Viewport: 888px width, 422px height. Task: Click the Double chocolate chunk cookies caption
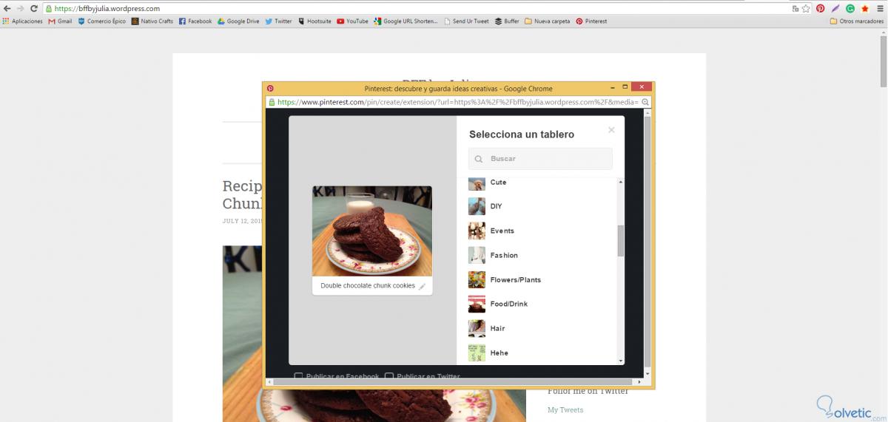[368, 285]
